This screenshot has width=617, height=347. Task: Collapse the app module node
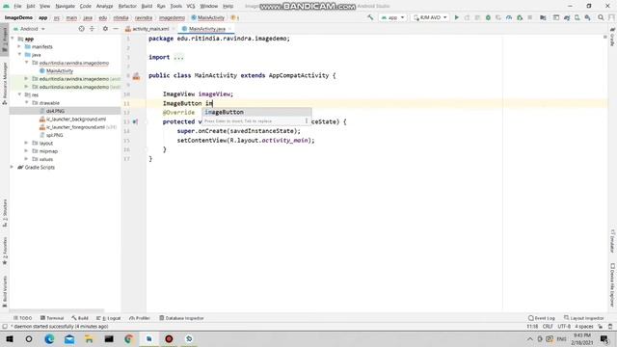tap(13, 39)
